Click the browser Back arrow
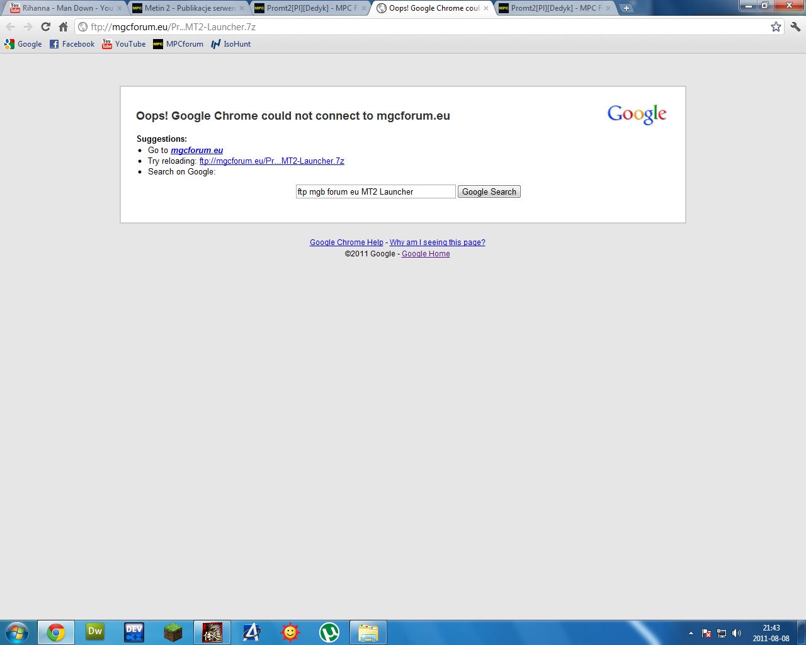This screenshot has width=806, height=645. [x=10, y=26]
